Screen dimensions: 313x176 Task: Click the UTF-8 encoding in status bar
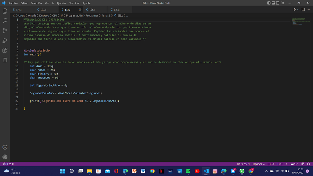coord(271,164)
